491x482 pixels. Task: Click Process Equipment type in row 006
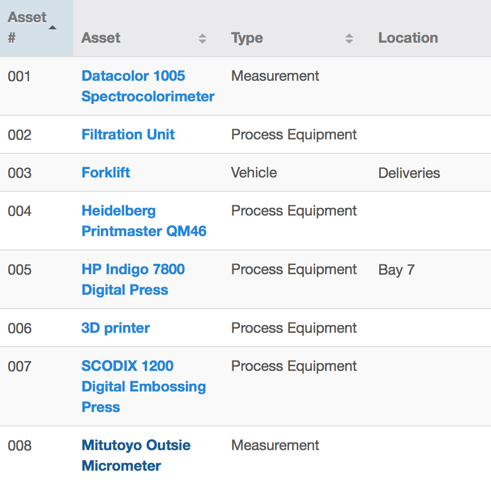pos(294,328)
